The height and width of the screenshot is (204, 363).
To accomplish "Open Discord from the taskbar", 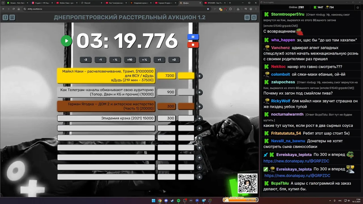I will pos(166,201).
